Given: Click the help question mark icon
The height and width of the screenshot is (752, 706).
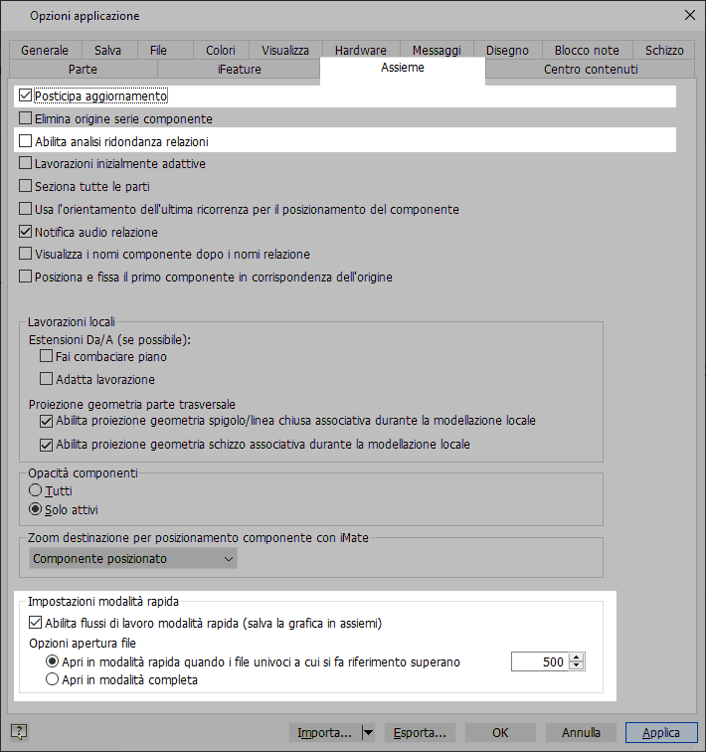Looking at the screenshot, I should (x=19, y=732).
